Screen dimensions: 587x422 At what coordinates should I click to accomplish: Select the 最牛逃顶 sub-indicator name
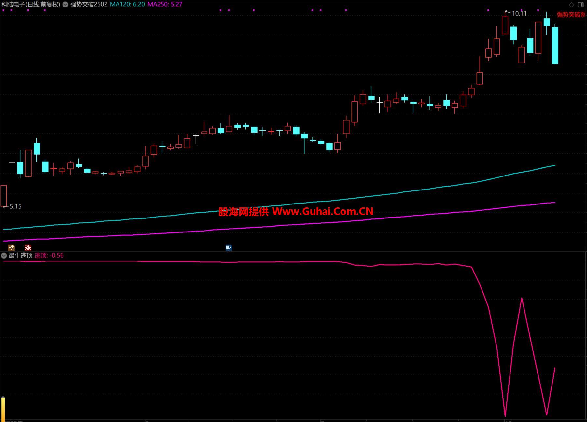21,256
